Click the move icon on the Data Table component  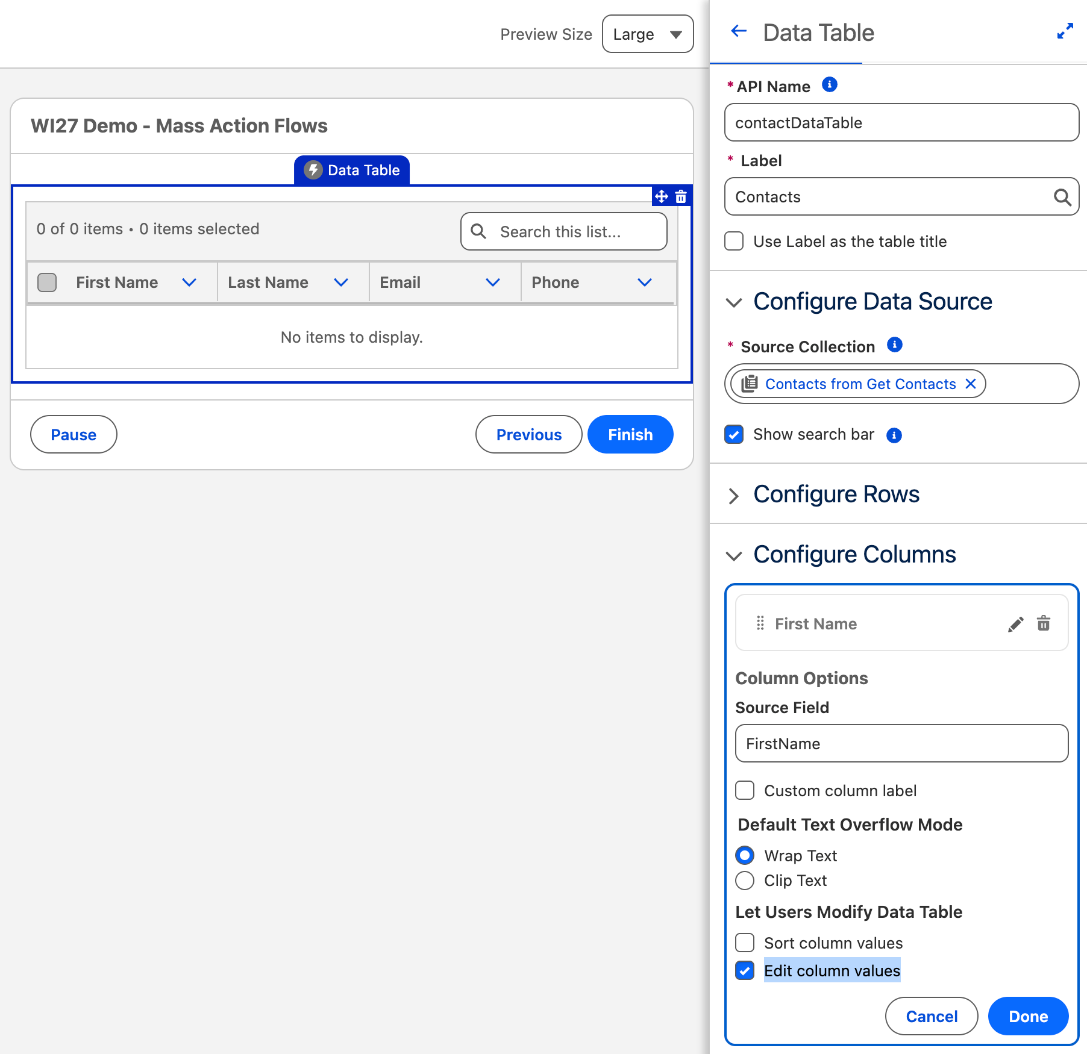pyautogui.click(x=662, y=196)
